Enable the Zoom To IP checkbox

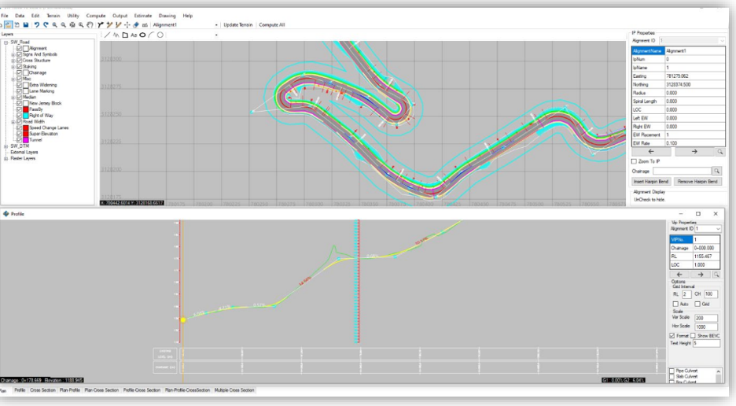tap(635, 161)
